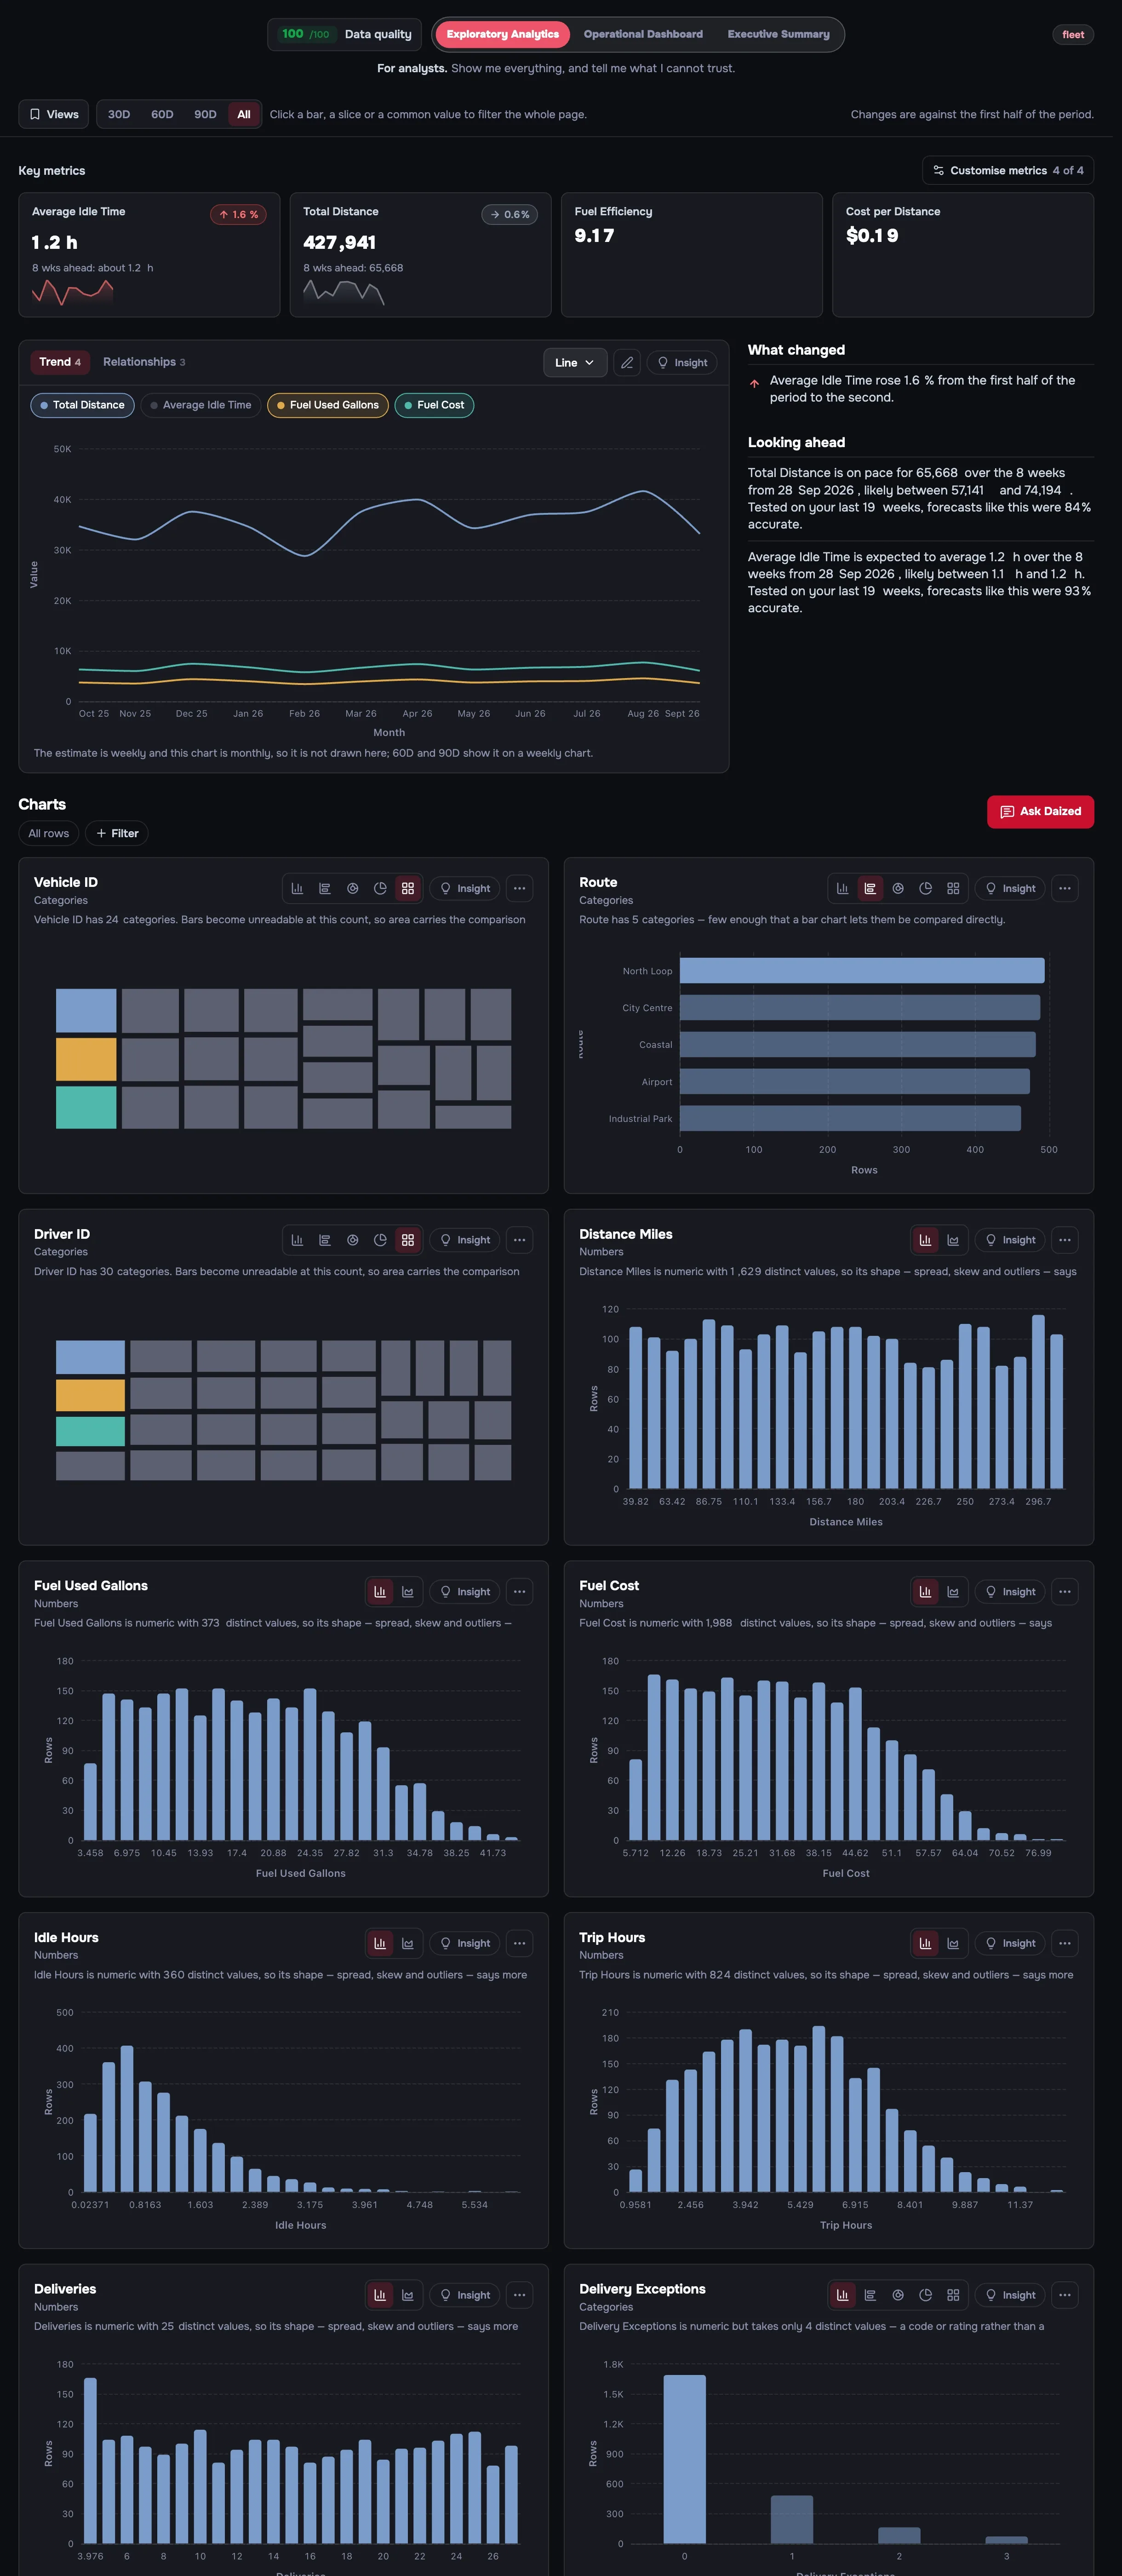Select vertical bar chart for Route
Image resolution: width=1122 pixels, height=2576 pixels.
[842, 888]
